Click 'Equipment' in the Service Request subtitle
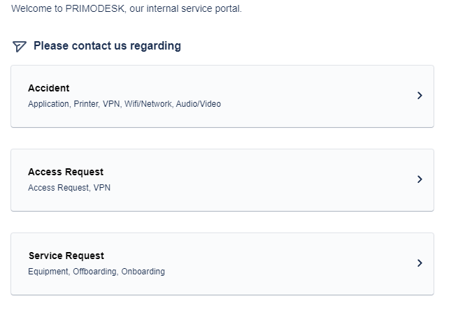 (x=48, y=272)
